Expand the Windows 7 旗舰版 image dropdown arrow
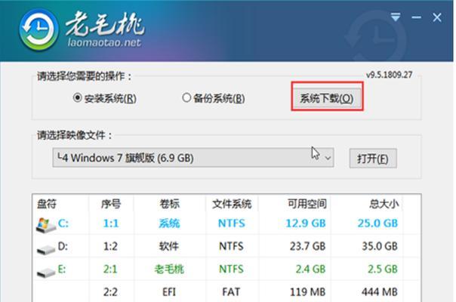 [x=328, y=158]
